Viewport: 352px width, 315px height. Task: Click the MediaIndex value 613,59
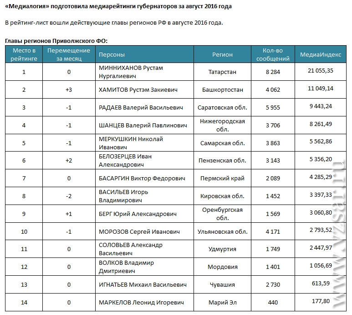321,283
